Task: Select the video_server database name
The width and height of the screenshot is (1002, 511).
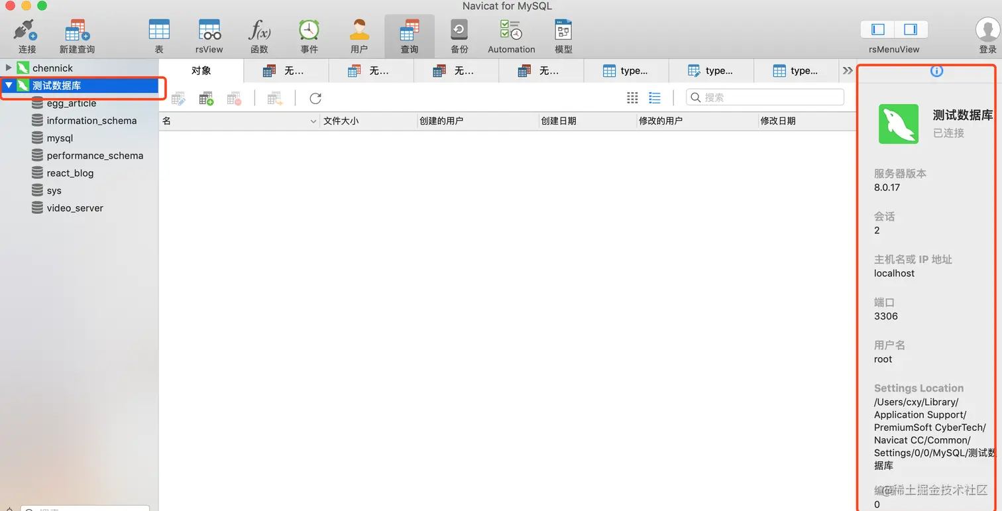Action: tap(75, 208)
